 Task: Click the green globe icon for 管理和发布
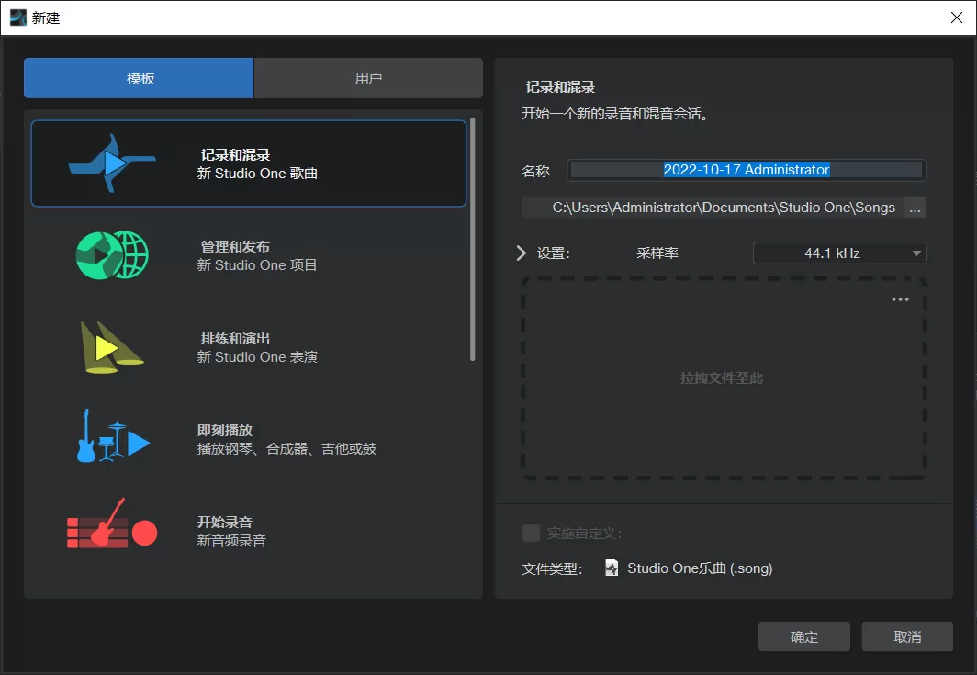[x=110, y=254]
